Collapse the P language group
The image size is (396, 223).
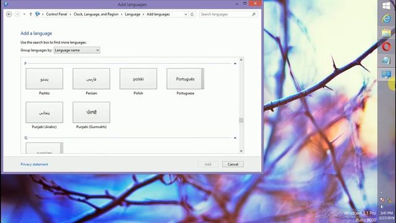(x=235, y=63)
